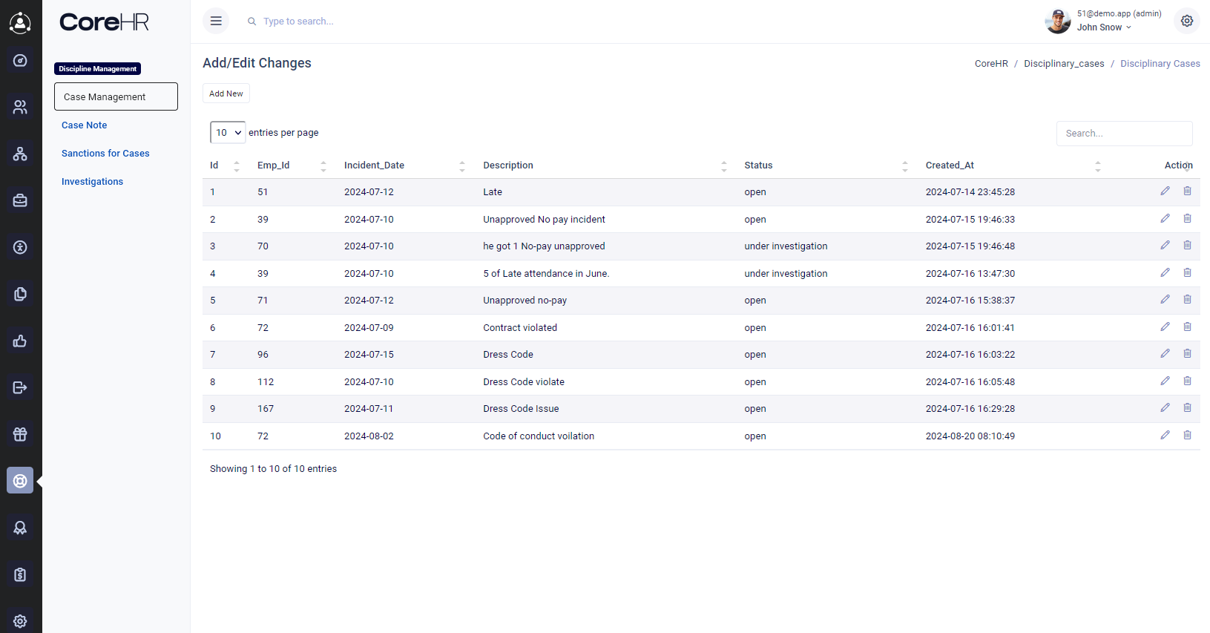Image resolution: width=1210 pixels, height=633 pixels.
Task: Delete the 'Contract violated' case via trash icon
Action: pos(1187,327)
